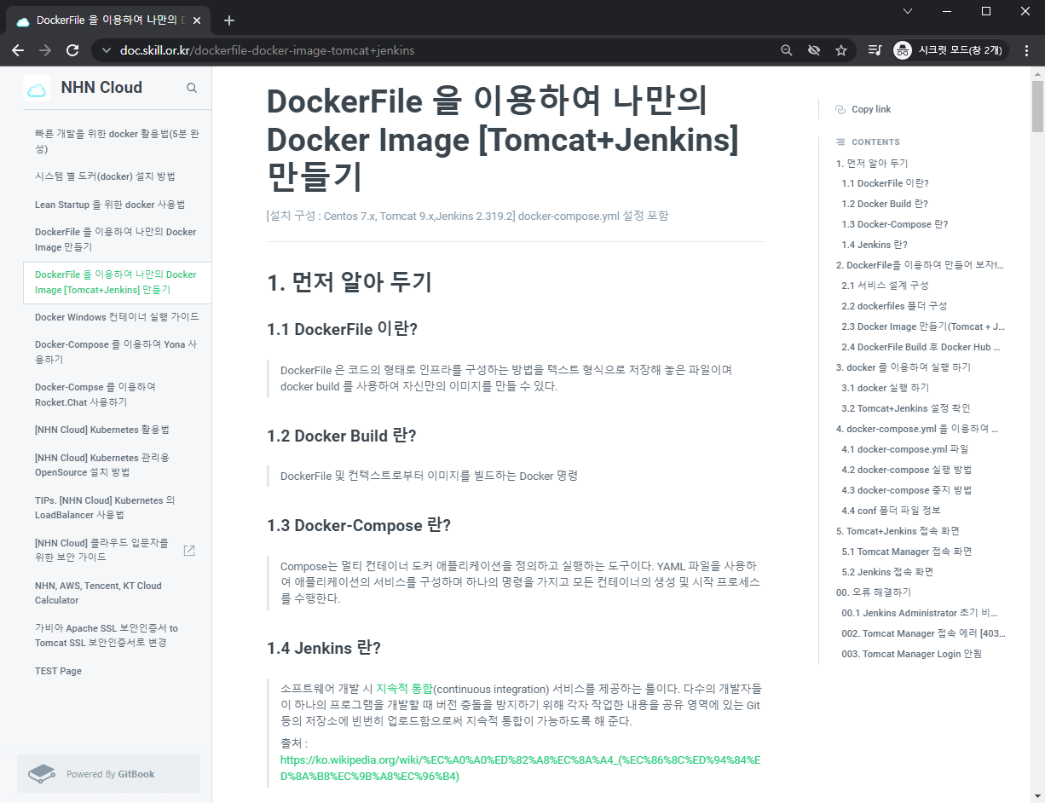Jump to '1.3 Docker-Compose 란?' in contents
Image resolution: width=1045 pixels, height=803 pixels.
(x=894, y=224)
